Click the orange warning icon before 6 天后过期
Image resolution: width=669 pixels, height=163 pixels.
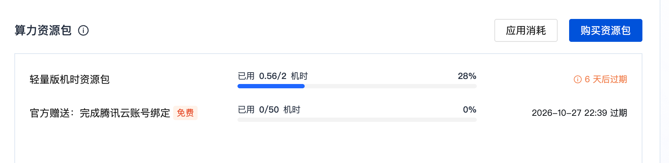tap(577, 79)
